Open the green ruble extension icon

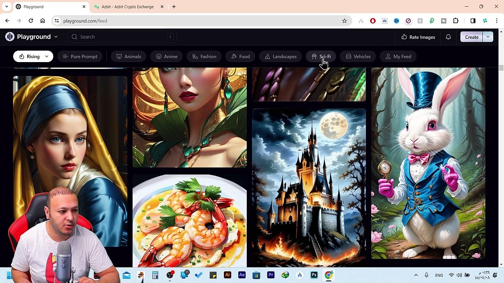[432, 21]
